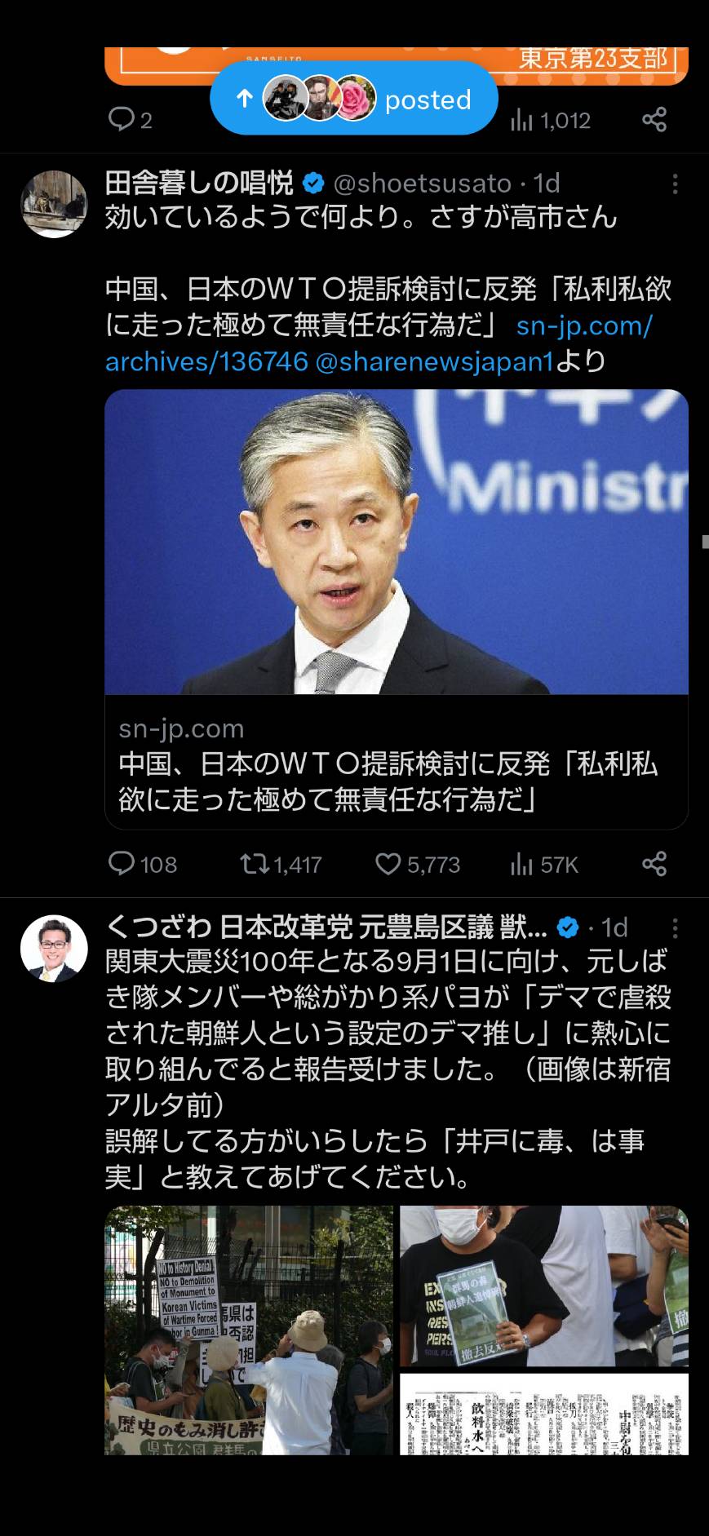Open the くつざわ profile avatar
The image size is (709, 1536).
click(x=54, y=948)
